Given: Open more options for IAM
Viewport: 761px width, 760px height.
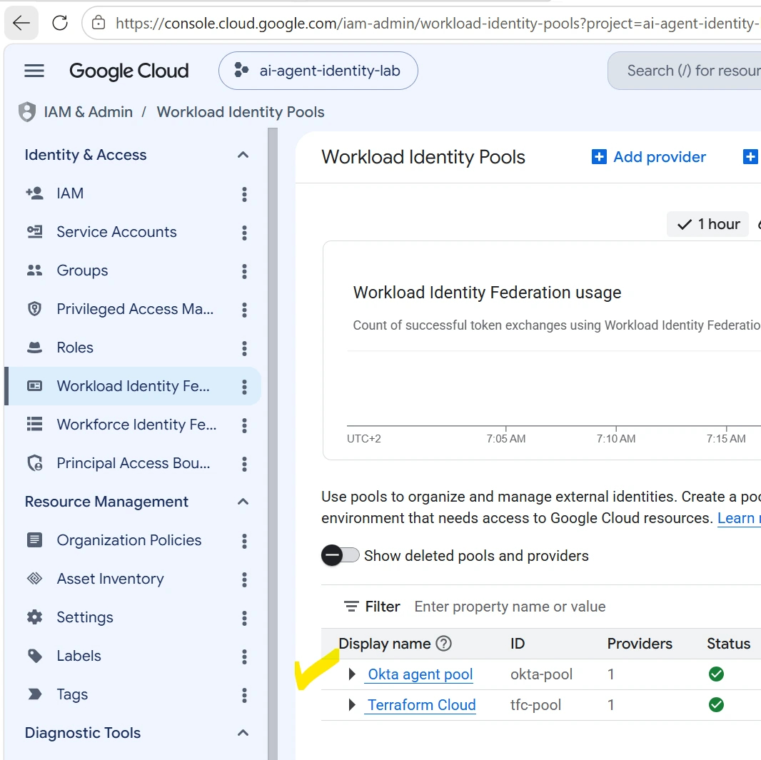Looking at the screenshot, I should click(244, 194).
